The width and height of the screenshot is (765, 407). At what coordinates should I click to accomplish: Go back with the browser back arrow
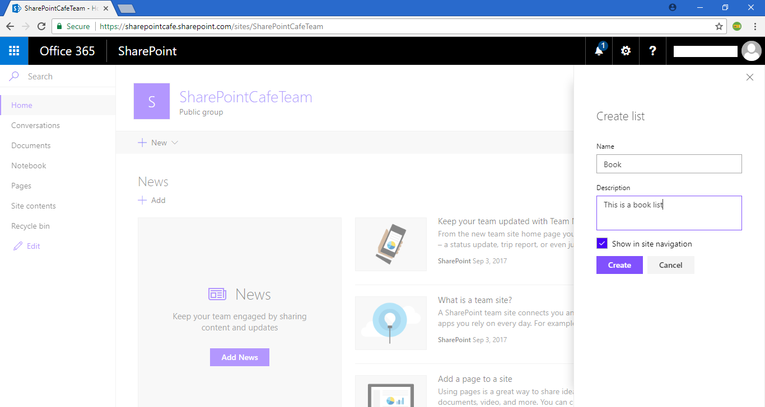click(x=10, y=26)
